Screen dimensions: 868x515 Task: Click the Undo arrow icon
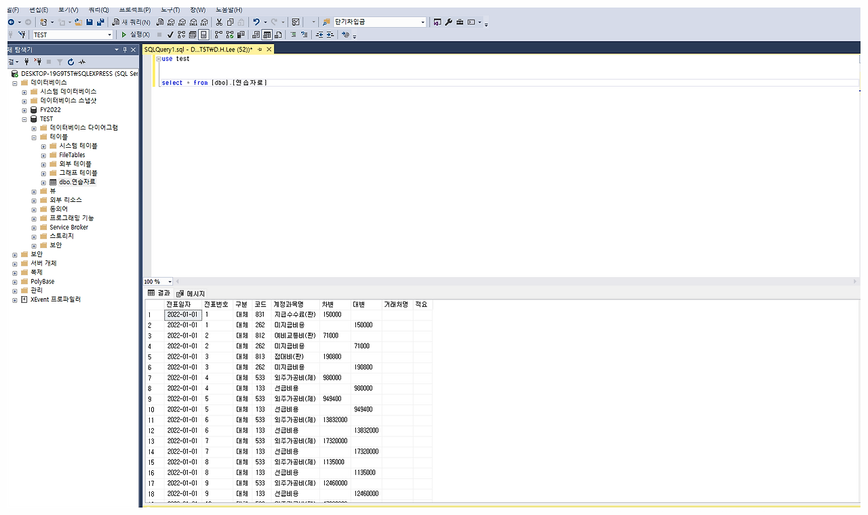tap(256, 22)
